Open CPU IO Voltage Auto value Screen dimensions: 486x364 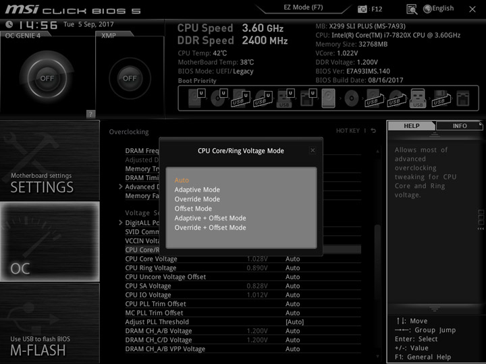coord(292,295)
